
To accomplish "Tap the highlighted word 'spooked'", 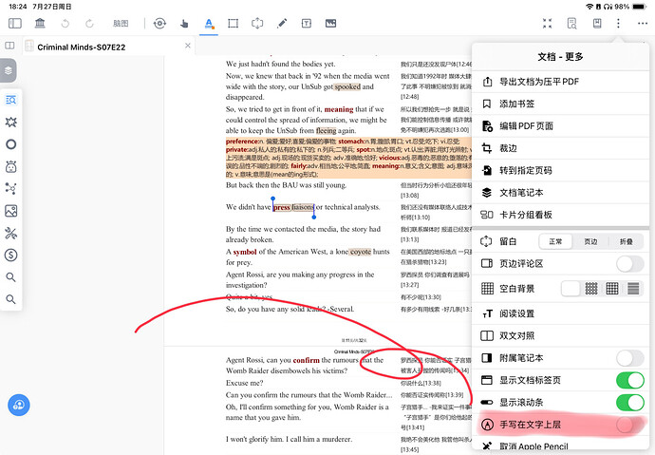I will tap(347, 86).
